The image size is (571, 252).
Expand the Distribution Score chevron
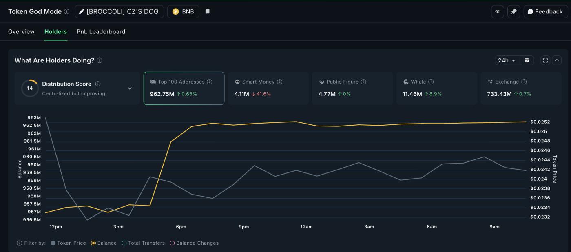130,88
